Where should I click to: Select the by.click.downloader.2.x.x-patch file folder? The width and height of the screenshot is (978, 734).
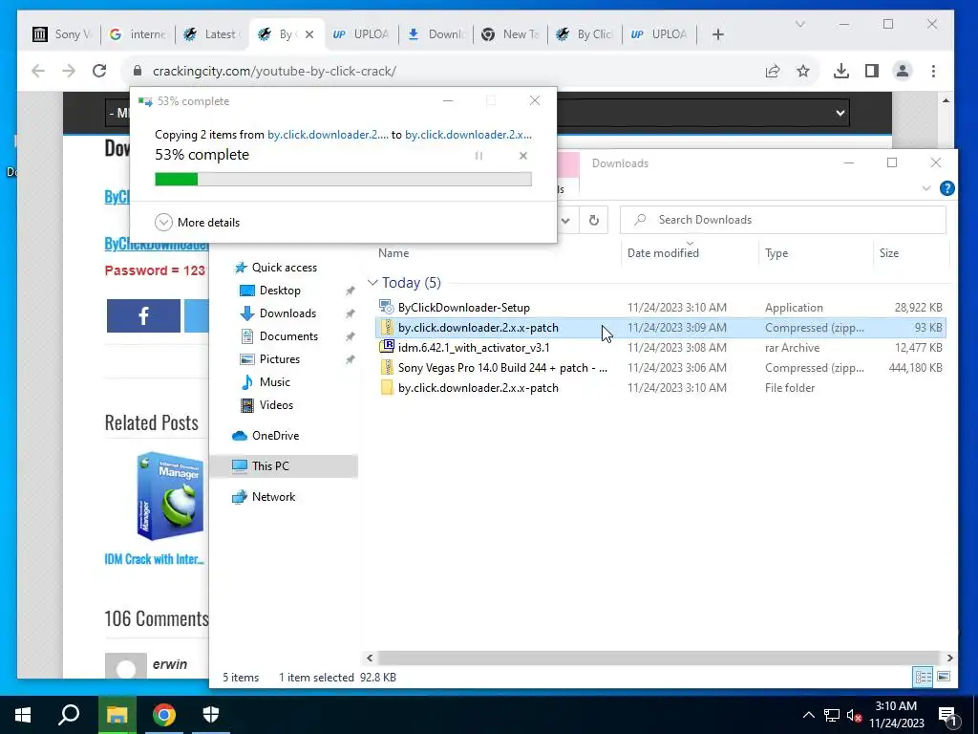(478, 388)
